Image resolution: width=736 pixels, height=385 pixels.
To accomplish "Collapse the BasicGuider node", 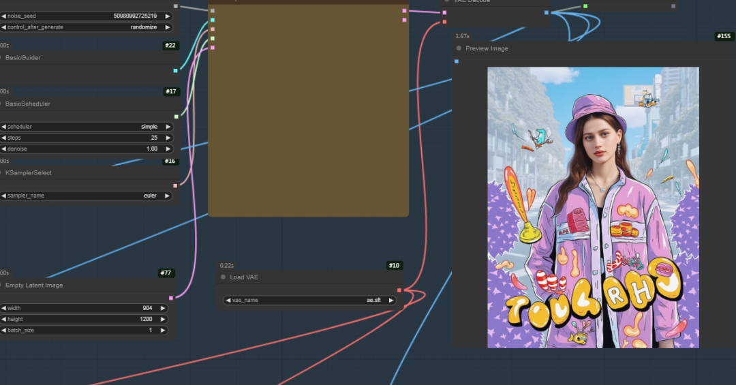I will pos(1,57).
